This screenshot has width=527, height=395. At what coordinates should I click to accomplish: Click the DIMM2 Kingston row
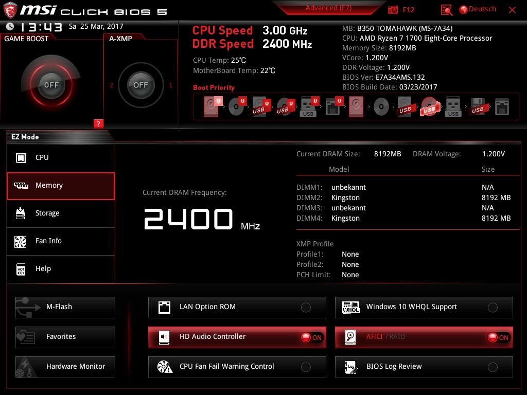(403, 197)
